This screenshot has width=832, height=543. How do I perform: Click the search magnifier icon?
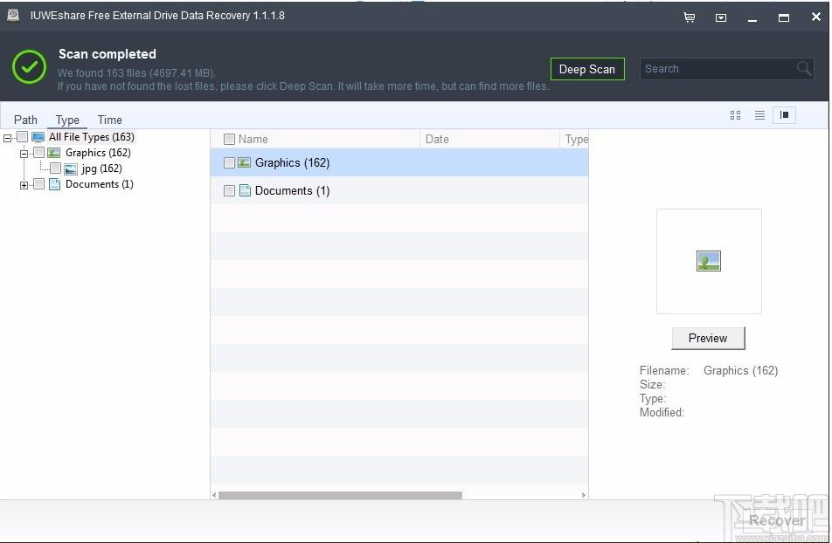tap(804, 68)
